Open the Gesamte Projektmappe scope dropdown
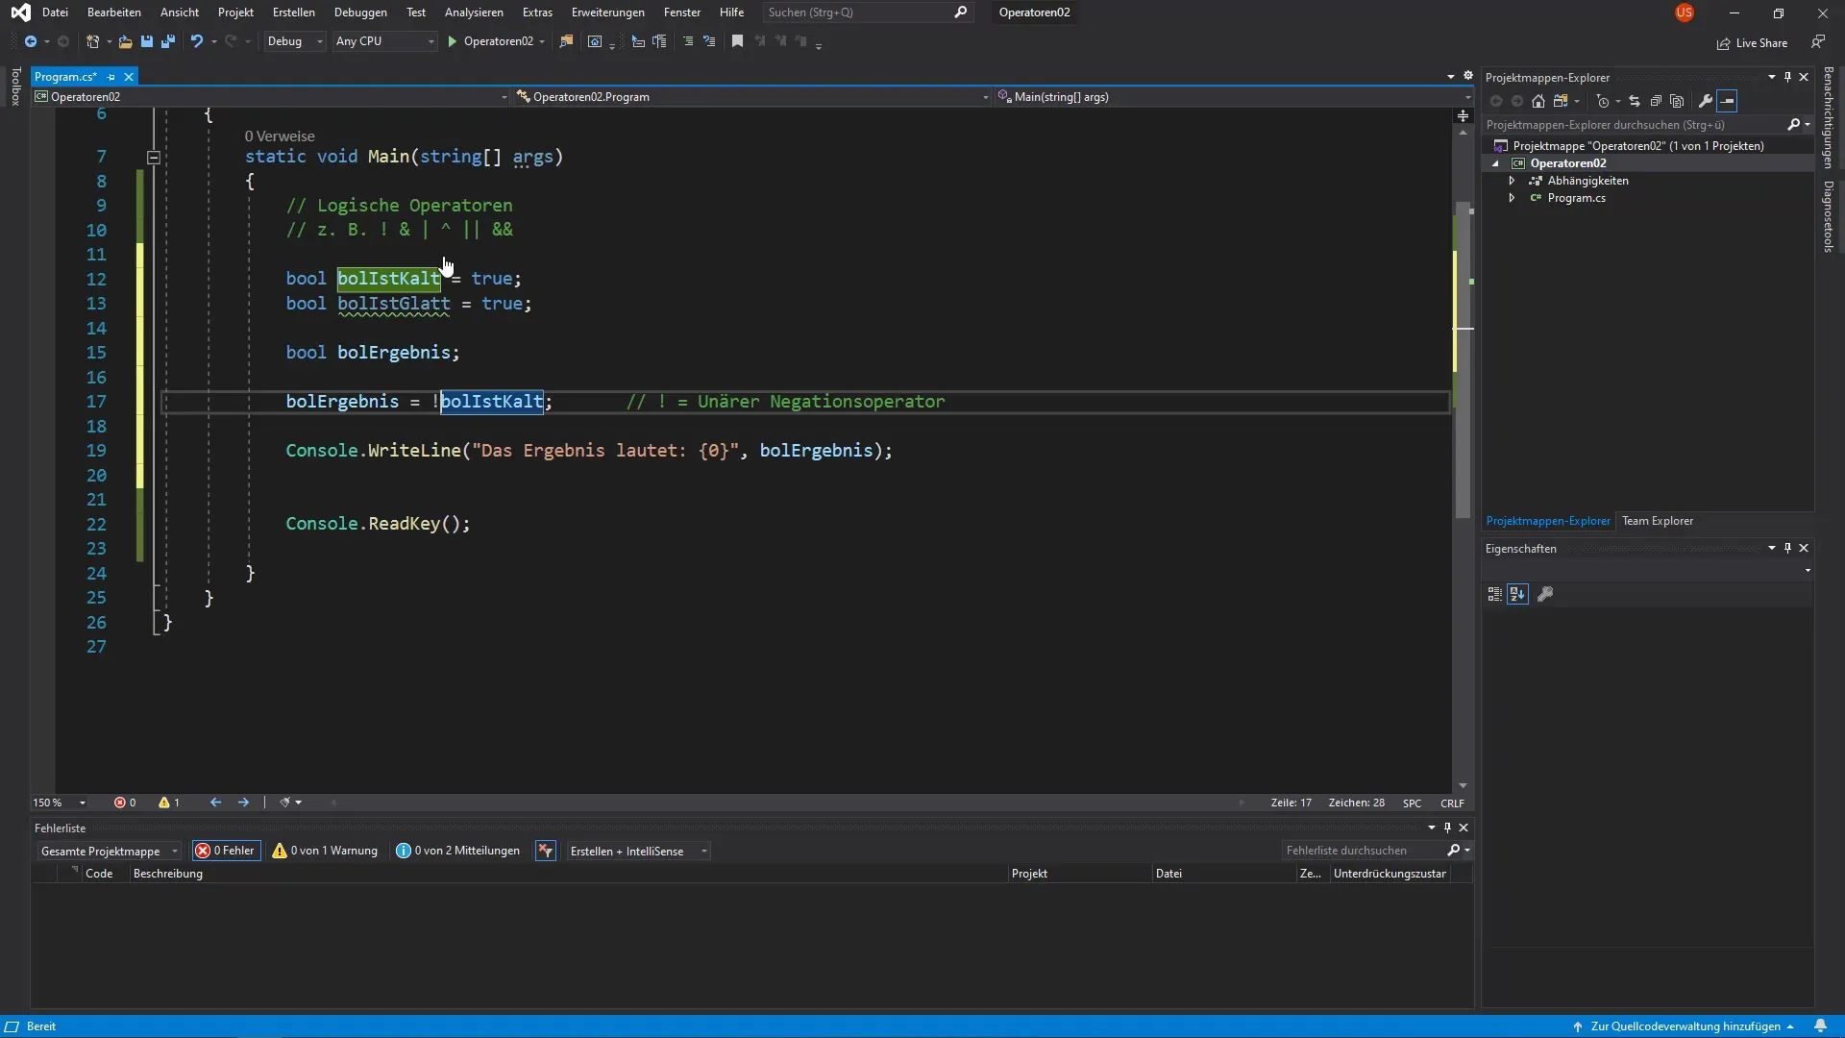 (109, 851)
